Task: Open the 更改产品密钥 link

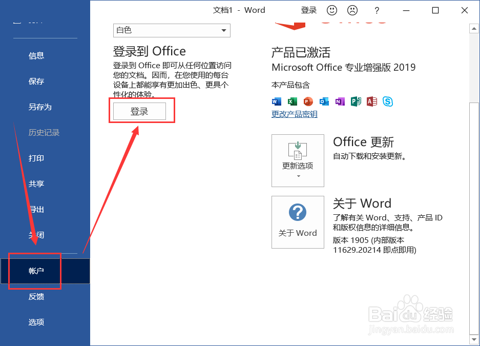Action: (295, 114)
